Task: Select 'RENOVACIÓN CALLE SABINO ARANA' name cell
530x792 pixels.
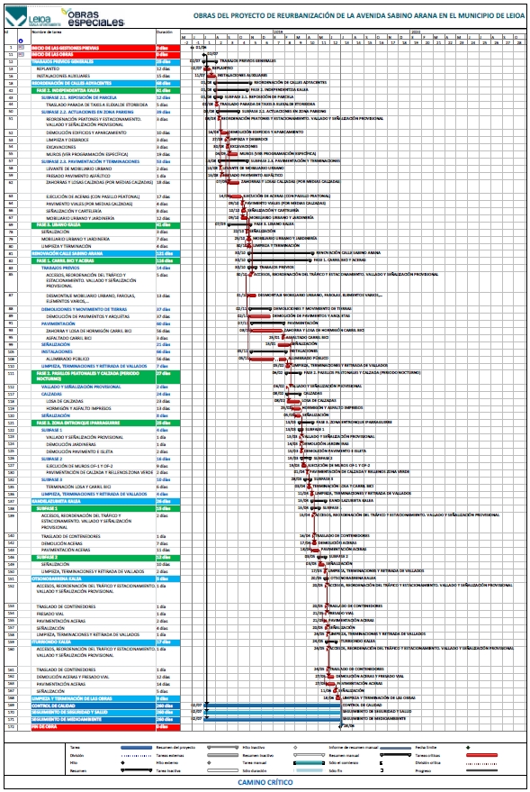Action: [93, 253]
